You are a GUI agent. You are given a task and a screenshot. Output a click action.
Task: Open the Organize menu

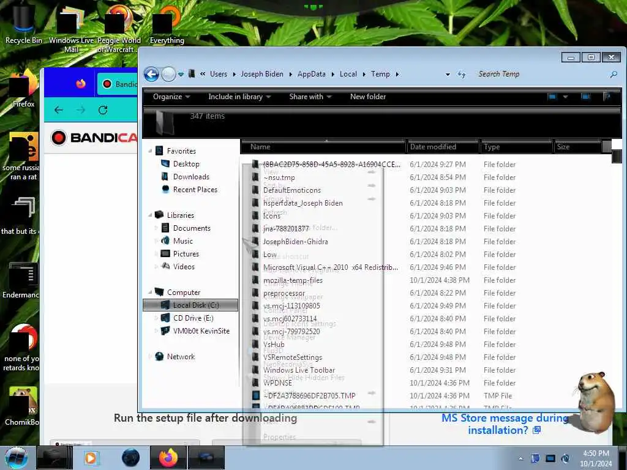[171, 97]
